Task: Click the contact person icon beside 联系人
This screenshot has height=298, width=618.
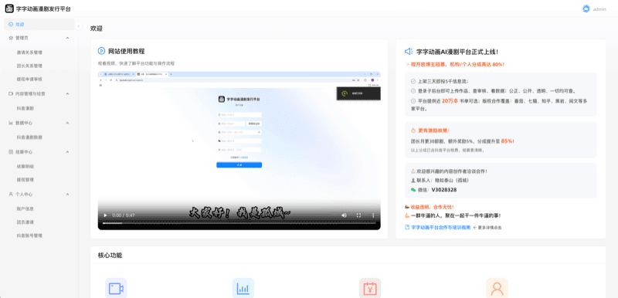Action: click(413, 181)
